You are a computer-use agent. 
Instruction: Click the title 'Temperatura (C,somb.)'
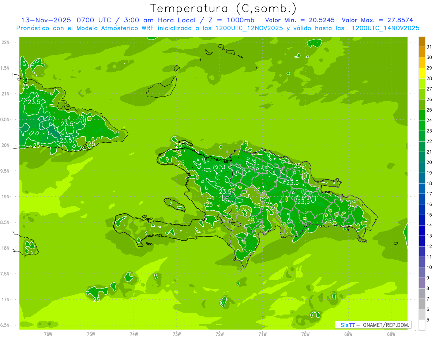[x=224, y=8]
